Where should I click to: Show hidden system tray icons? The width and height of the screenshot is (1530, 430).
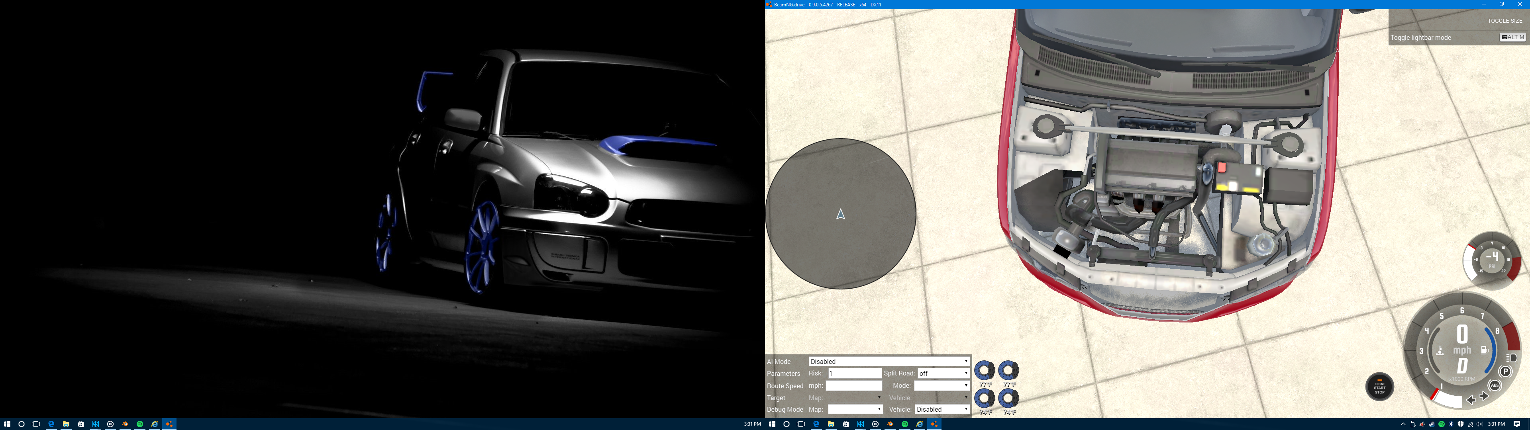tap(1403, 424)
